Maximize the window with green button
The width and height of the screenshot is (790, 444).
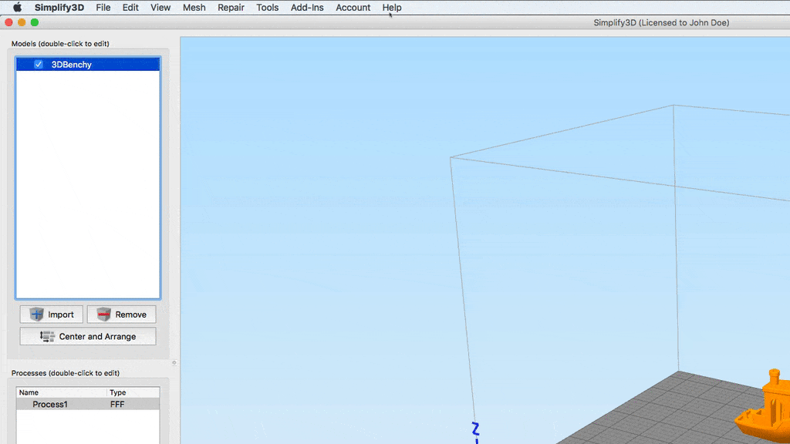coord(35,22)
